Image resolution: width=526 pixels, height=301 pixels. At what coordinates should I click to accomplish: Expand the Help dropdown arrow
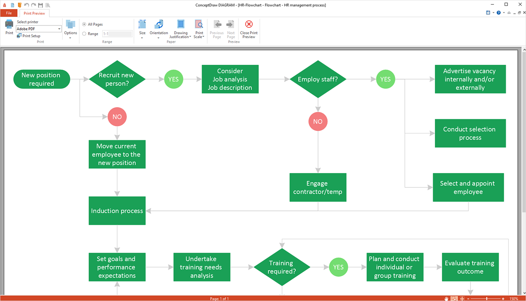(x=503, y=13)
